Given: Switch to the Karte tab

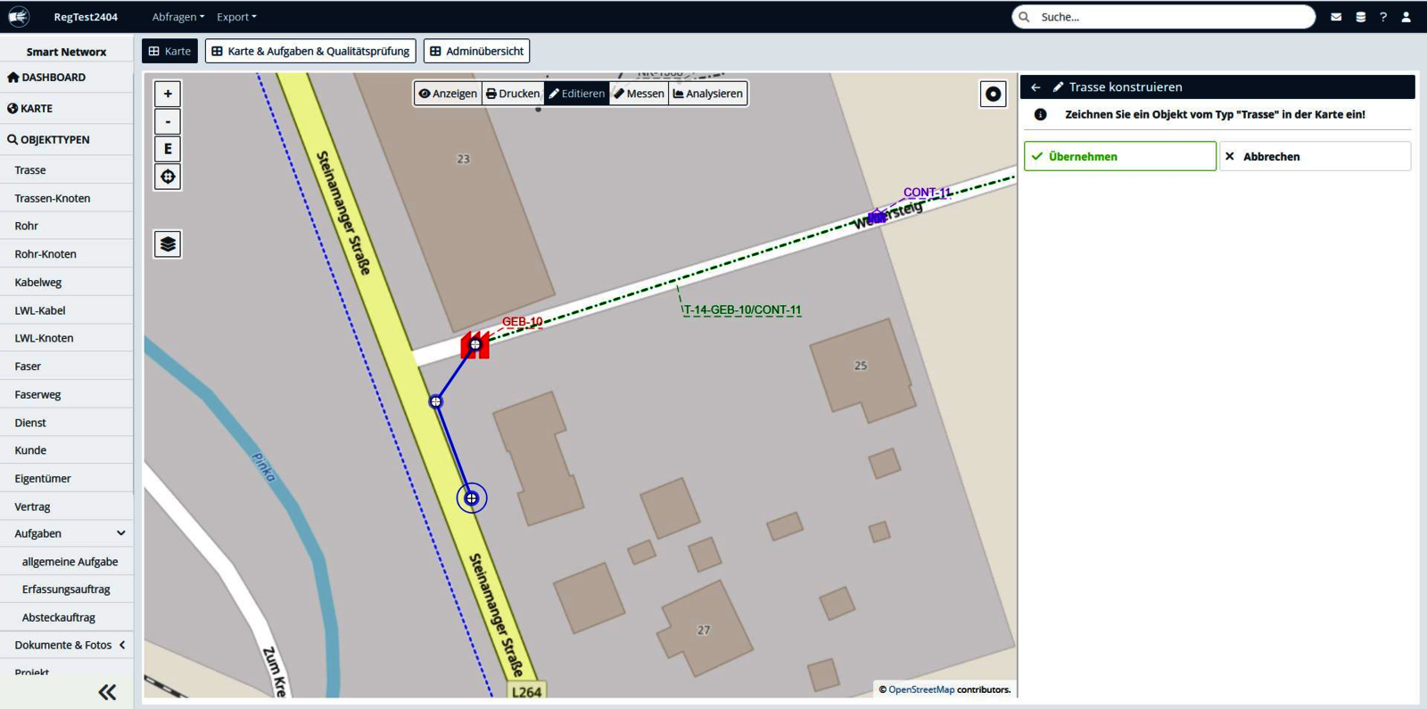Looking at the screenshot, I should [169, 51].
